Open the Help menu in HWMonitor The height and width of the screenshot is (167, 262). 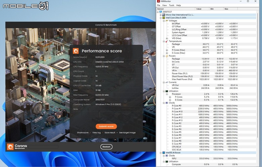(179, 5)
